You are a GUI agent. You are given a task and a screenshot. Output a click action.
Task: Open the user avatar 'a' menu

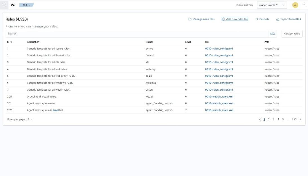point(295,5)
